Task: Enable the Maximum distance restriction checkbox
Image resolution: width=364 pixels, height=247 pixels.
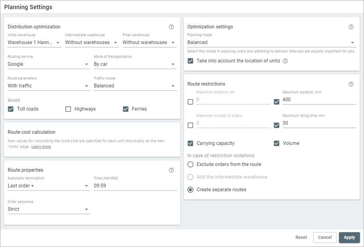Action: pyautogui.click(x=190, y=102)
